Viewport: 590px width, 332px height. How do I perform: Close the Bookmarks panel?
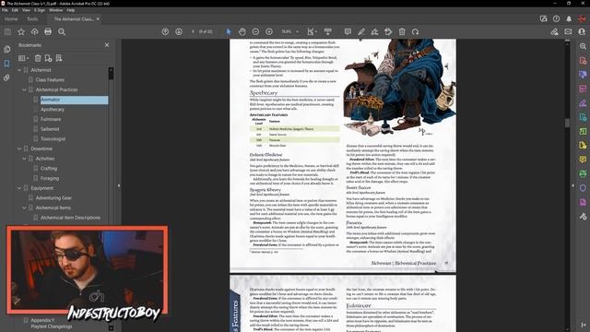(x=107, y=45)
